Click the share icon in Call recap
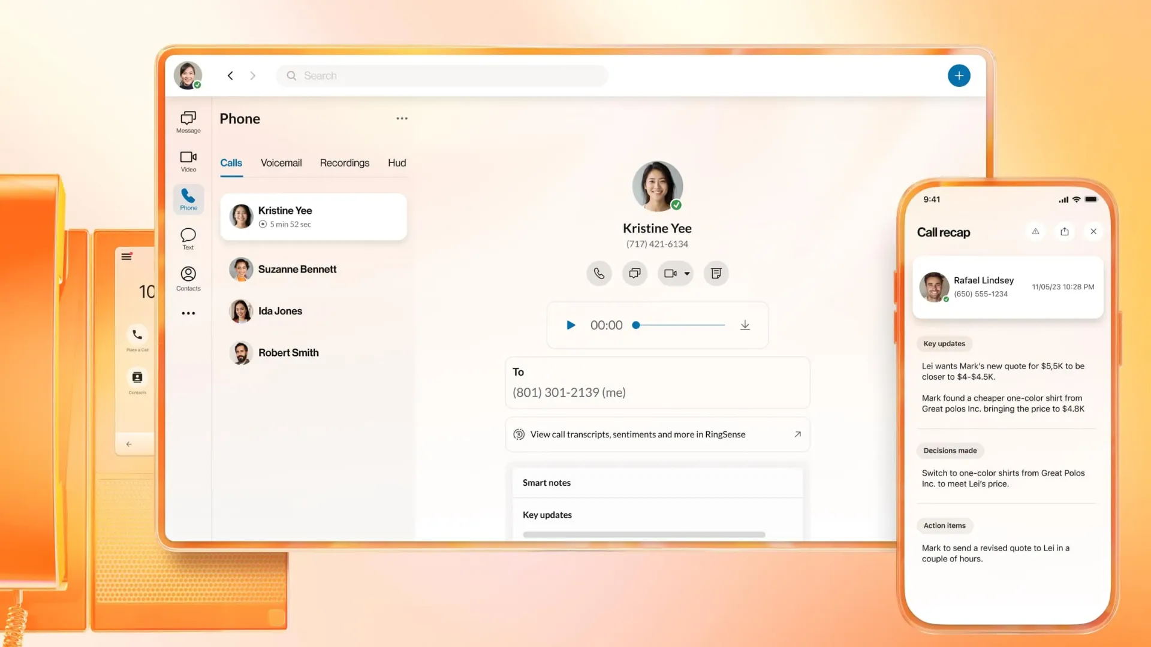 (1064, 232)
